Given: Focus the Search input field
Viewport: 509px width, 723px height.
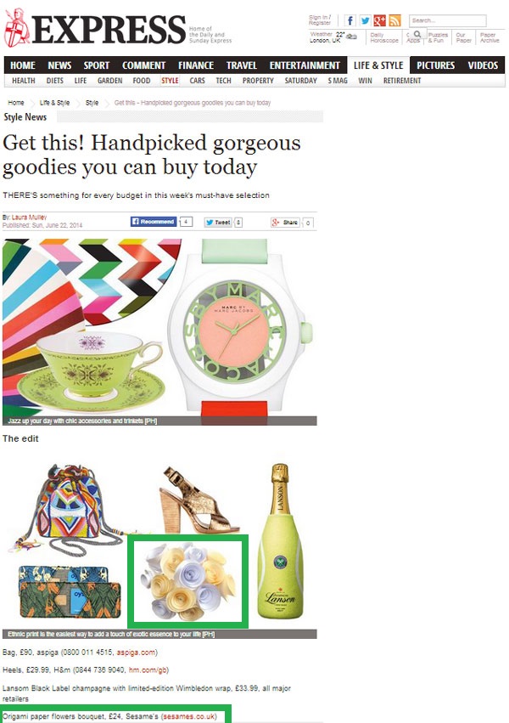Looking at the screenshot, I should pyautogui.click(x=447, y=20).
